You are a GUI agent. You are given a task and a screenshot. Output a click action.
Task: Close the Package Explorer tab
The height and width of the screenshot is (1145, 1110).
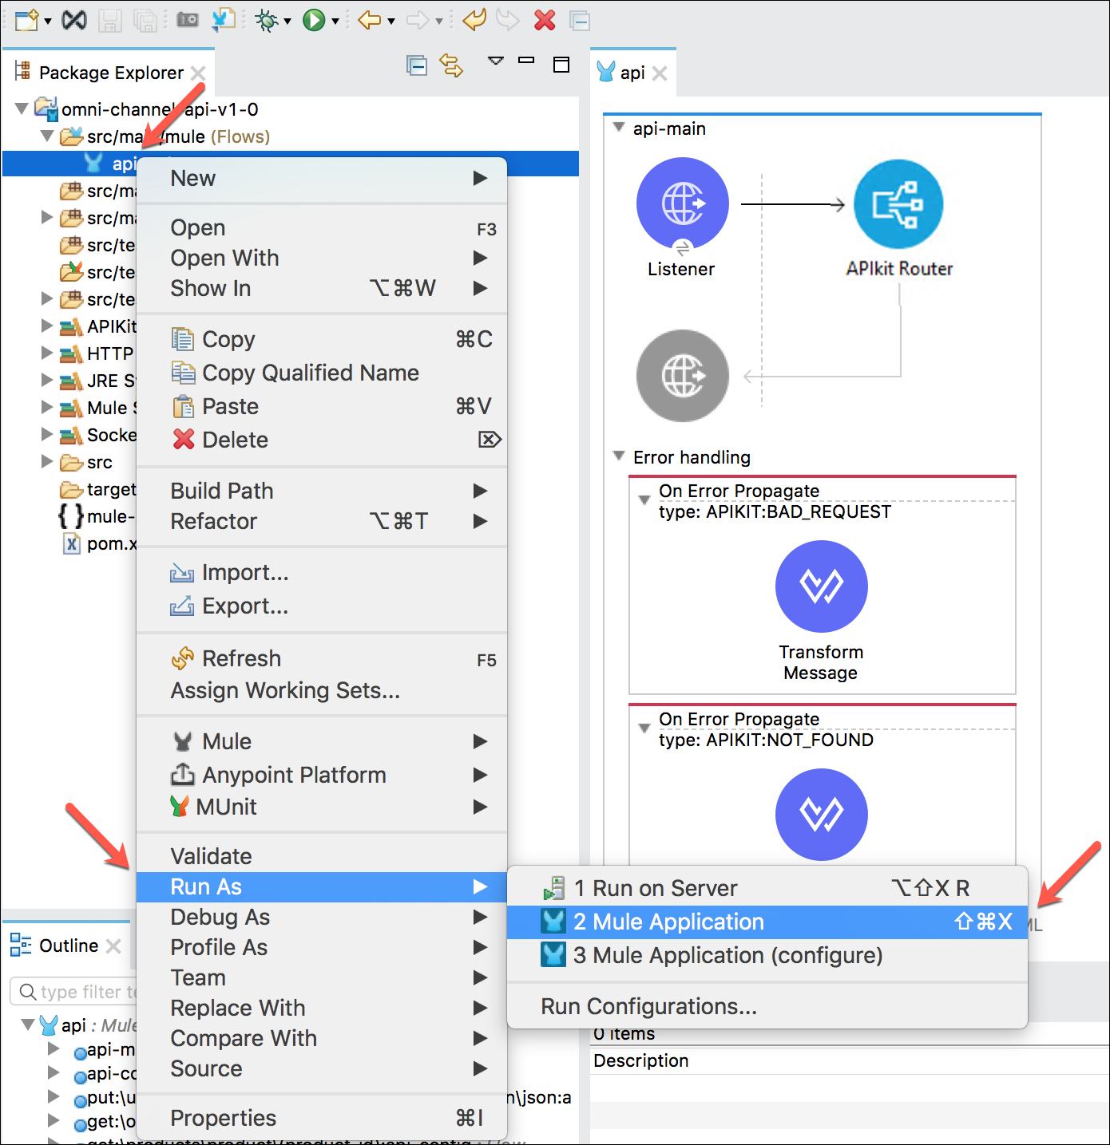198,73
